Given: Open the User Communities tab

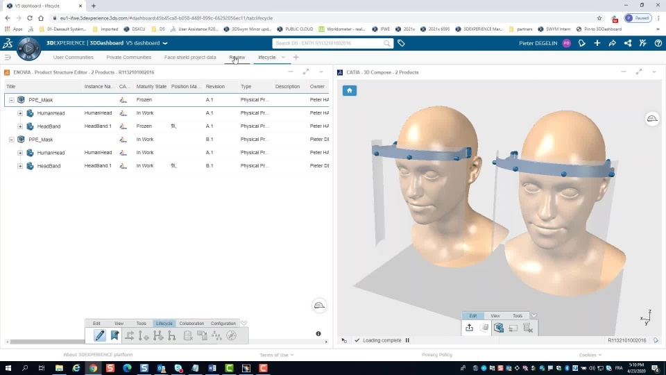Looking at the screenshot, I should [73, 57].
